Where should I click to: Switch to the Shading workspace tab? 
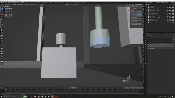coord(51,2)
